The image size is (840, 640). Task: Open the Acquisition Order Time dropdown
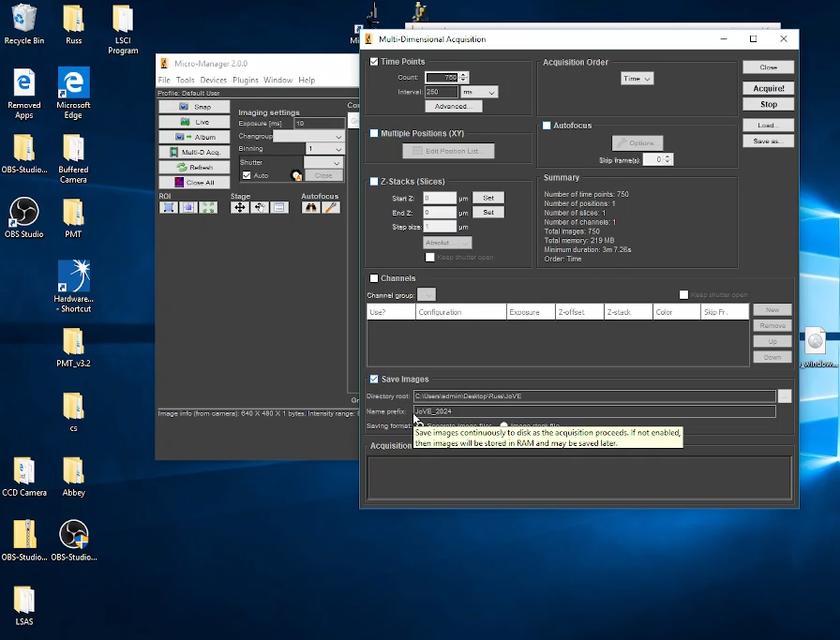point(637,79)
